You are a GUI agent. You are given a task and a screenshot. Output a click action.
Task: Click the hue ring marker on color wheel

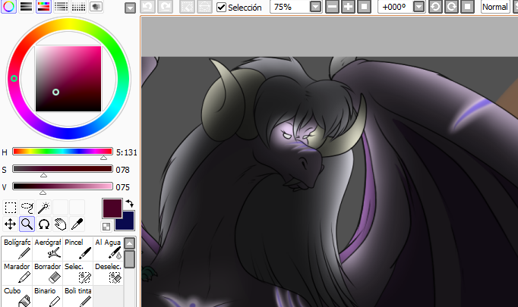[14, 79]
